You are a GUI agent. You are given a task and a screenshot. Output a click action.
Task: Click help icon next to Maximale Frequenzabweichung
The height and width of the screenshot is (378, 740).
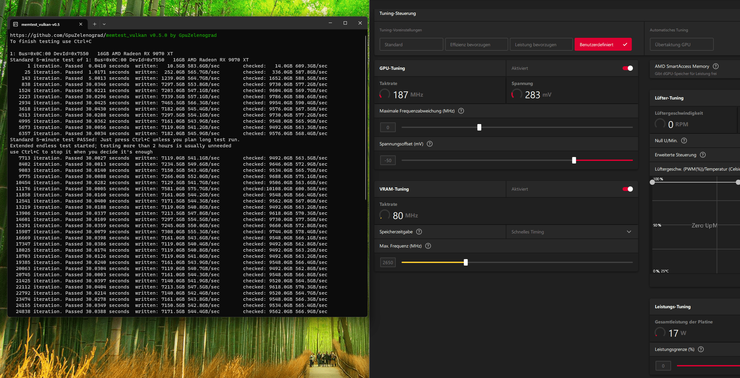coord(461,111)
